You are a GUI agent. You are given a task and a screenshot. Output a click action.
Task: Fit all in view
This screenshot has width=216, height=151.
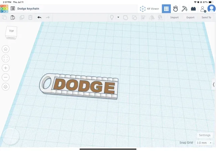(5, 58)
